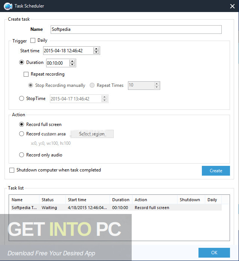Click the Name input field containing Softpedia
The height and width of the screenshot is (261, 239).
[x=136, y=29]
